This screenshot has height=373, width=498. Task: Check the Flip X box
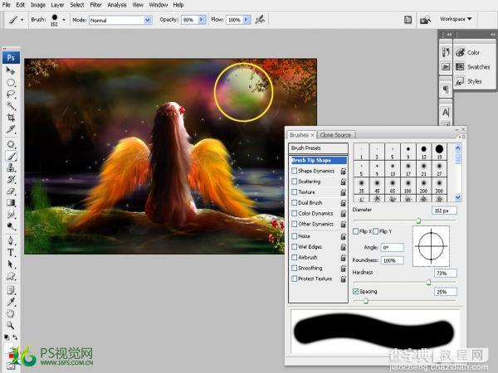[x=356, y=231]
